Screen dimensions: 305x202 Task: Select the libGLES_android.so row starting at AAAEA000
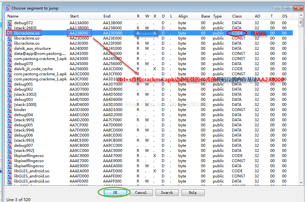pos(149,171)
